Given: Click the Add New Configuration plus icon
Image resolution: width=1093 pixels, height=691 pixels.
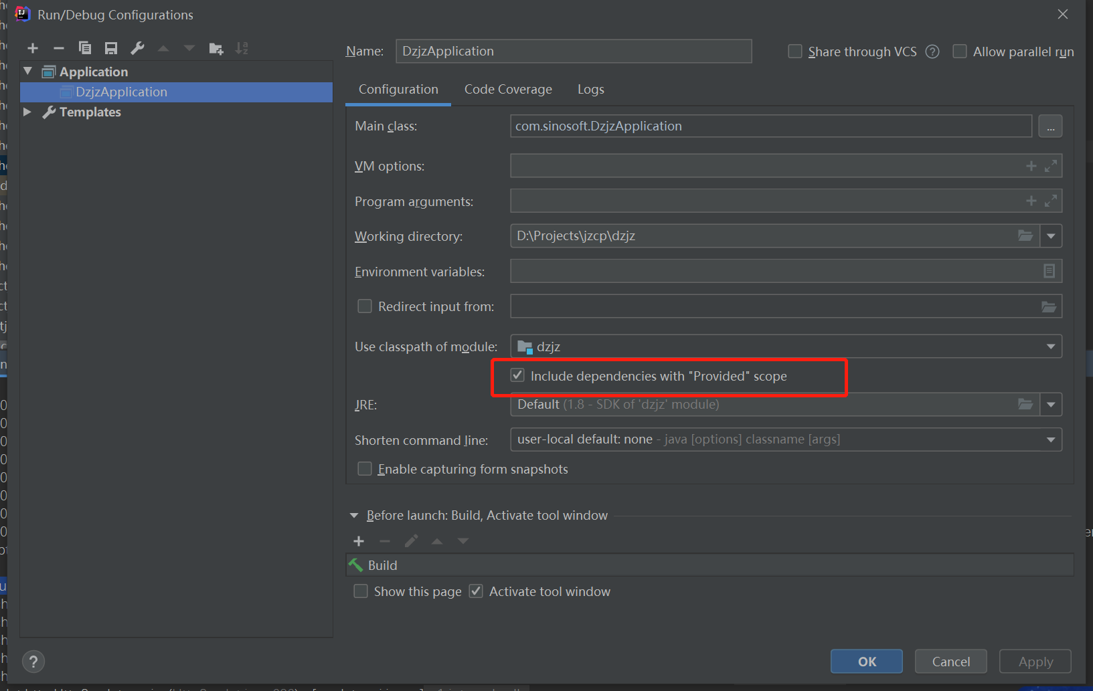Looking at the screenshot, I should [33, 48].
